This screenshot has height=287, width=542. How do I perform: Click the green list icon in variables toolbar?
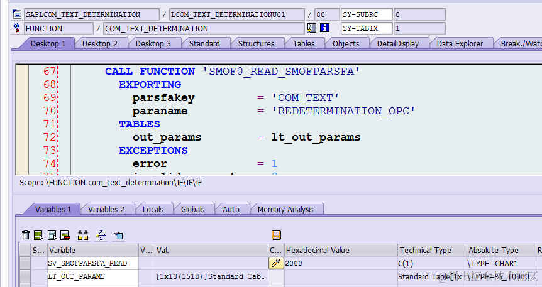[x=38, y=236]
